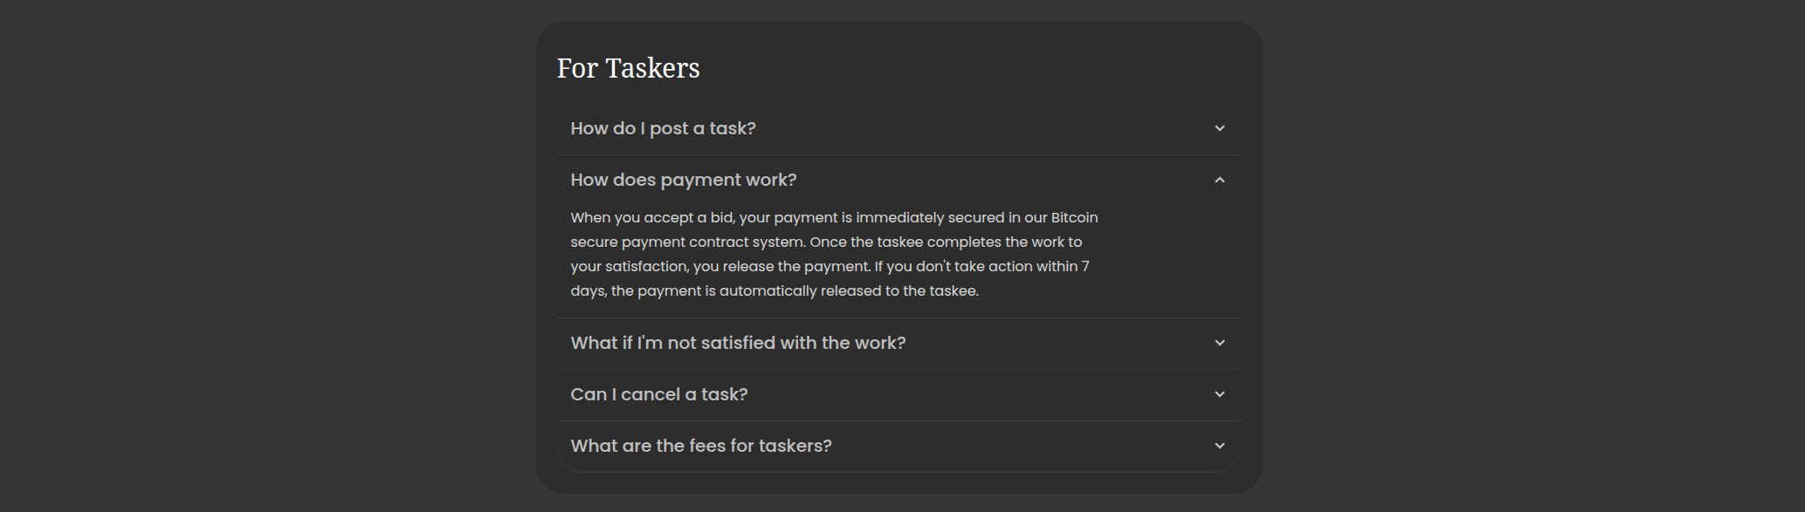Click the "For Taskers" section heading

pos(628,68)
